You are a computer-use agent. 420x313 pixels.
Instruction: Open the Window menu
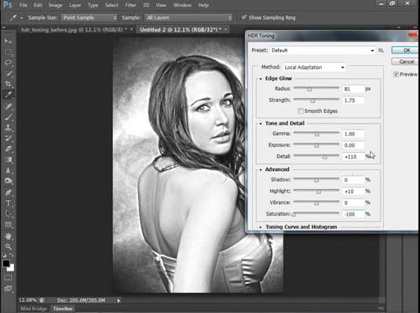(182, 5)
